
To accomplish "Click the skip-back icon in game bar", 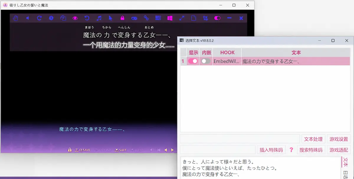I will (159, 150).
